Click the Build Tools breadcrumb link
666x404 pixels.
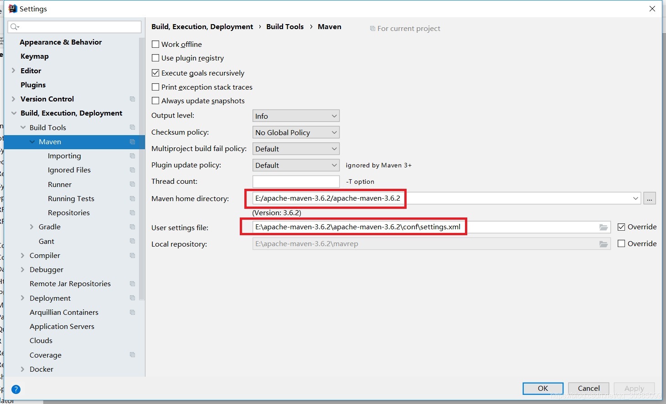pyautogui.click(x=285, y=26)
